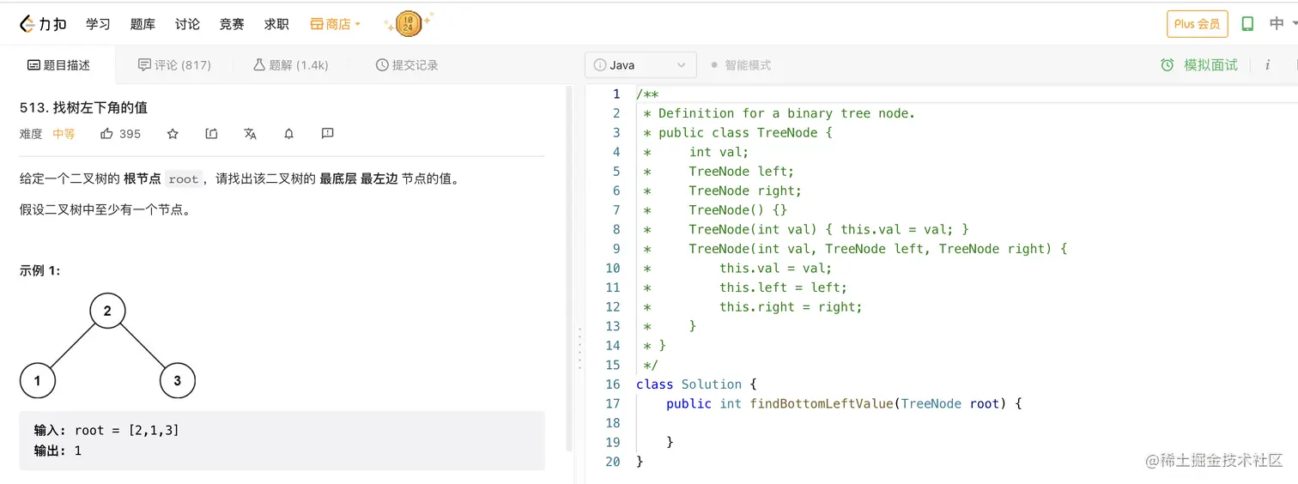Image resolution: width=1298 pixels, height=484 pixels.
Task: Click tree node 2 in example image
Action: pyautogui.click(x=107, y=311)
